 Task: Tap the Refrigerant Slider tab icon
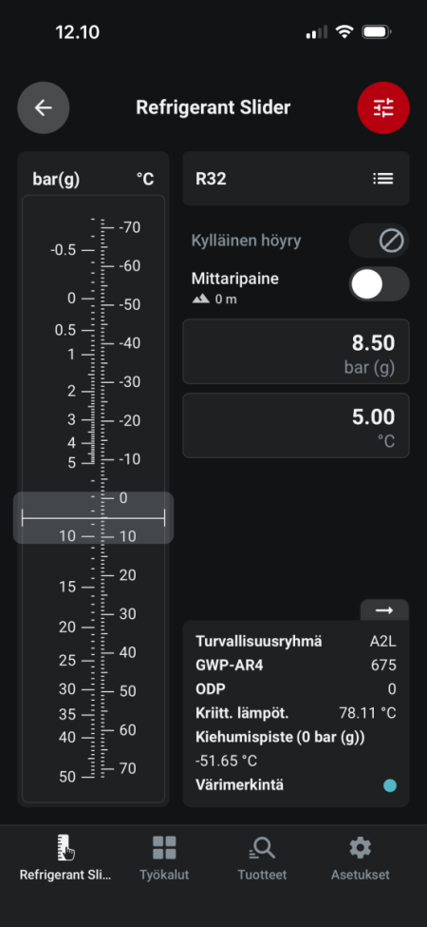(x=65, y=848)
